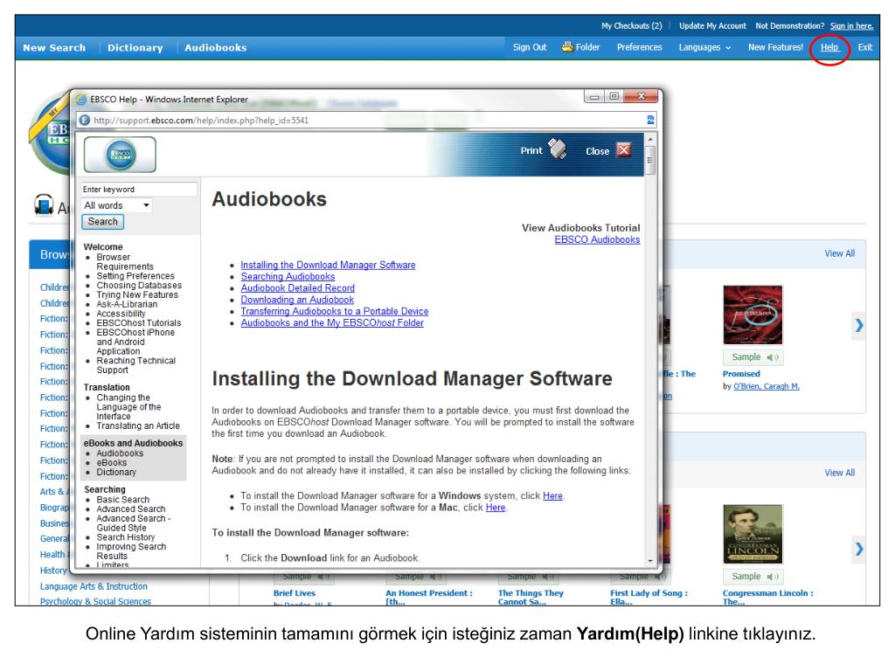The image size is (895, 671).
Task: Click upper View All link
Action: [839, 253]
